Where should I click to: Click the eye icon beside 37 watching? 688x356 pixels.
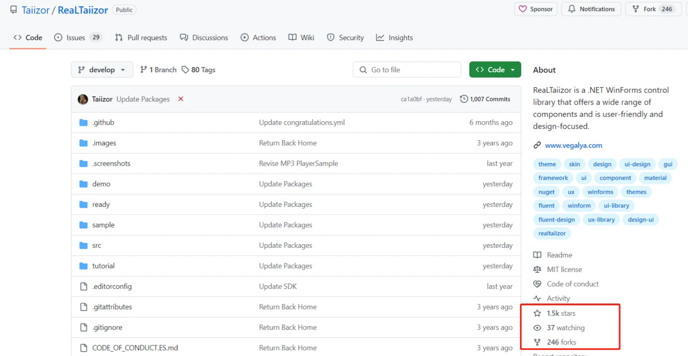click(537, 328)
